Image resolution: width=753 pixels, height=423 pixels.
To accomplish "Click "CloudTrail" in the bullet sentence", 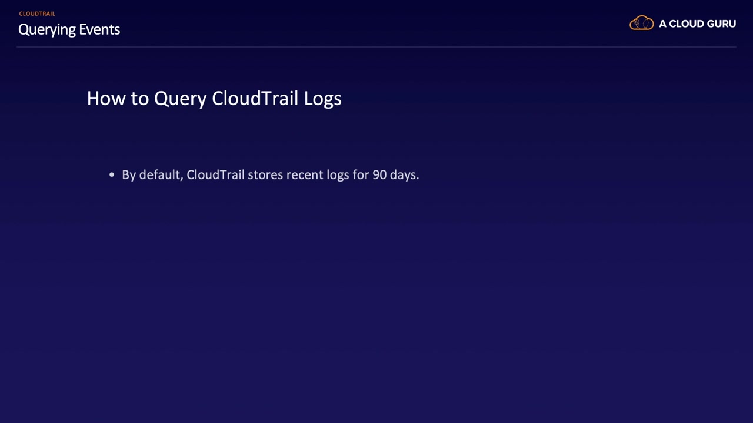I will point(215,175).
